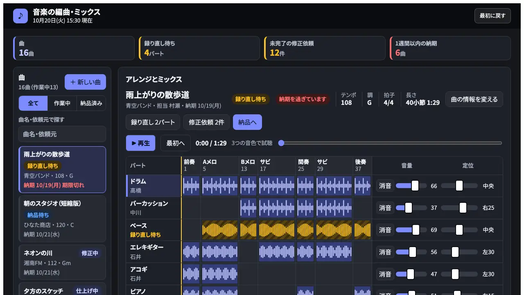The image size is (524, 295).
Task: Mute the パーカッション part
Action: 385,208
